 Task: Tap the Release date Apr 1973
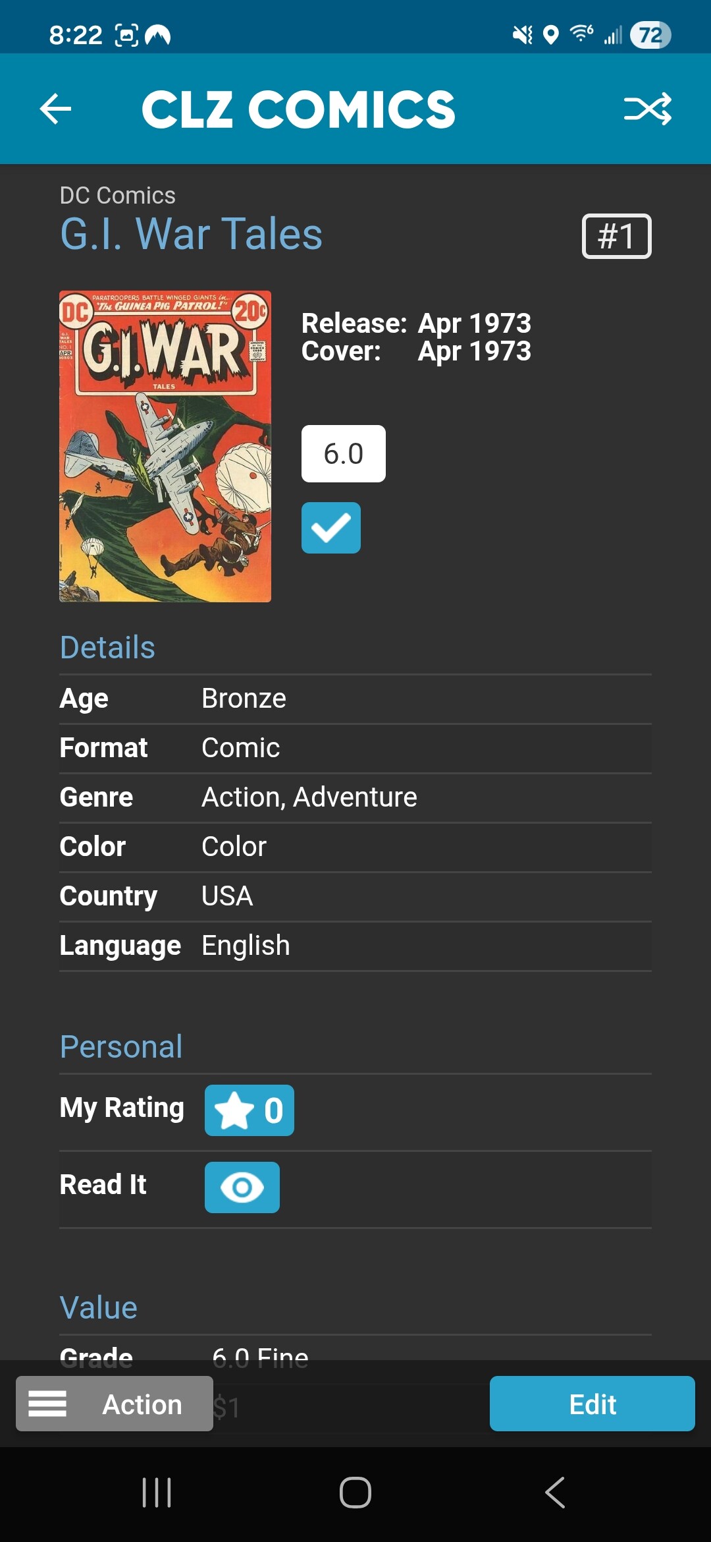[474, 324]
